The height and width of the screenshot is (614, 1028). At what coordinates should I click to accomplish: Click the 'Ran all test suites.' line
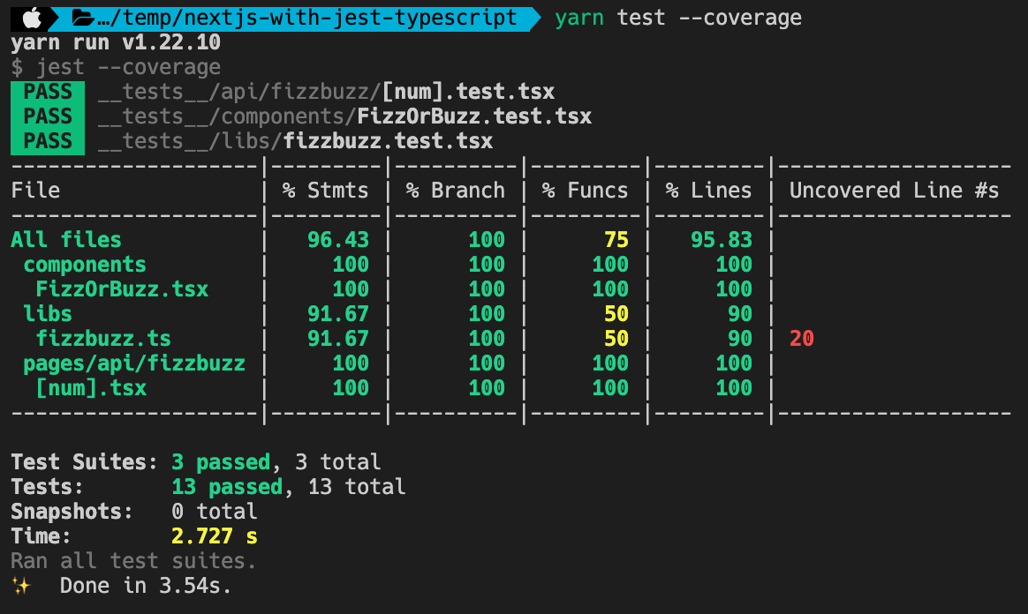[133, 561]
